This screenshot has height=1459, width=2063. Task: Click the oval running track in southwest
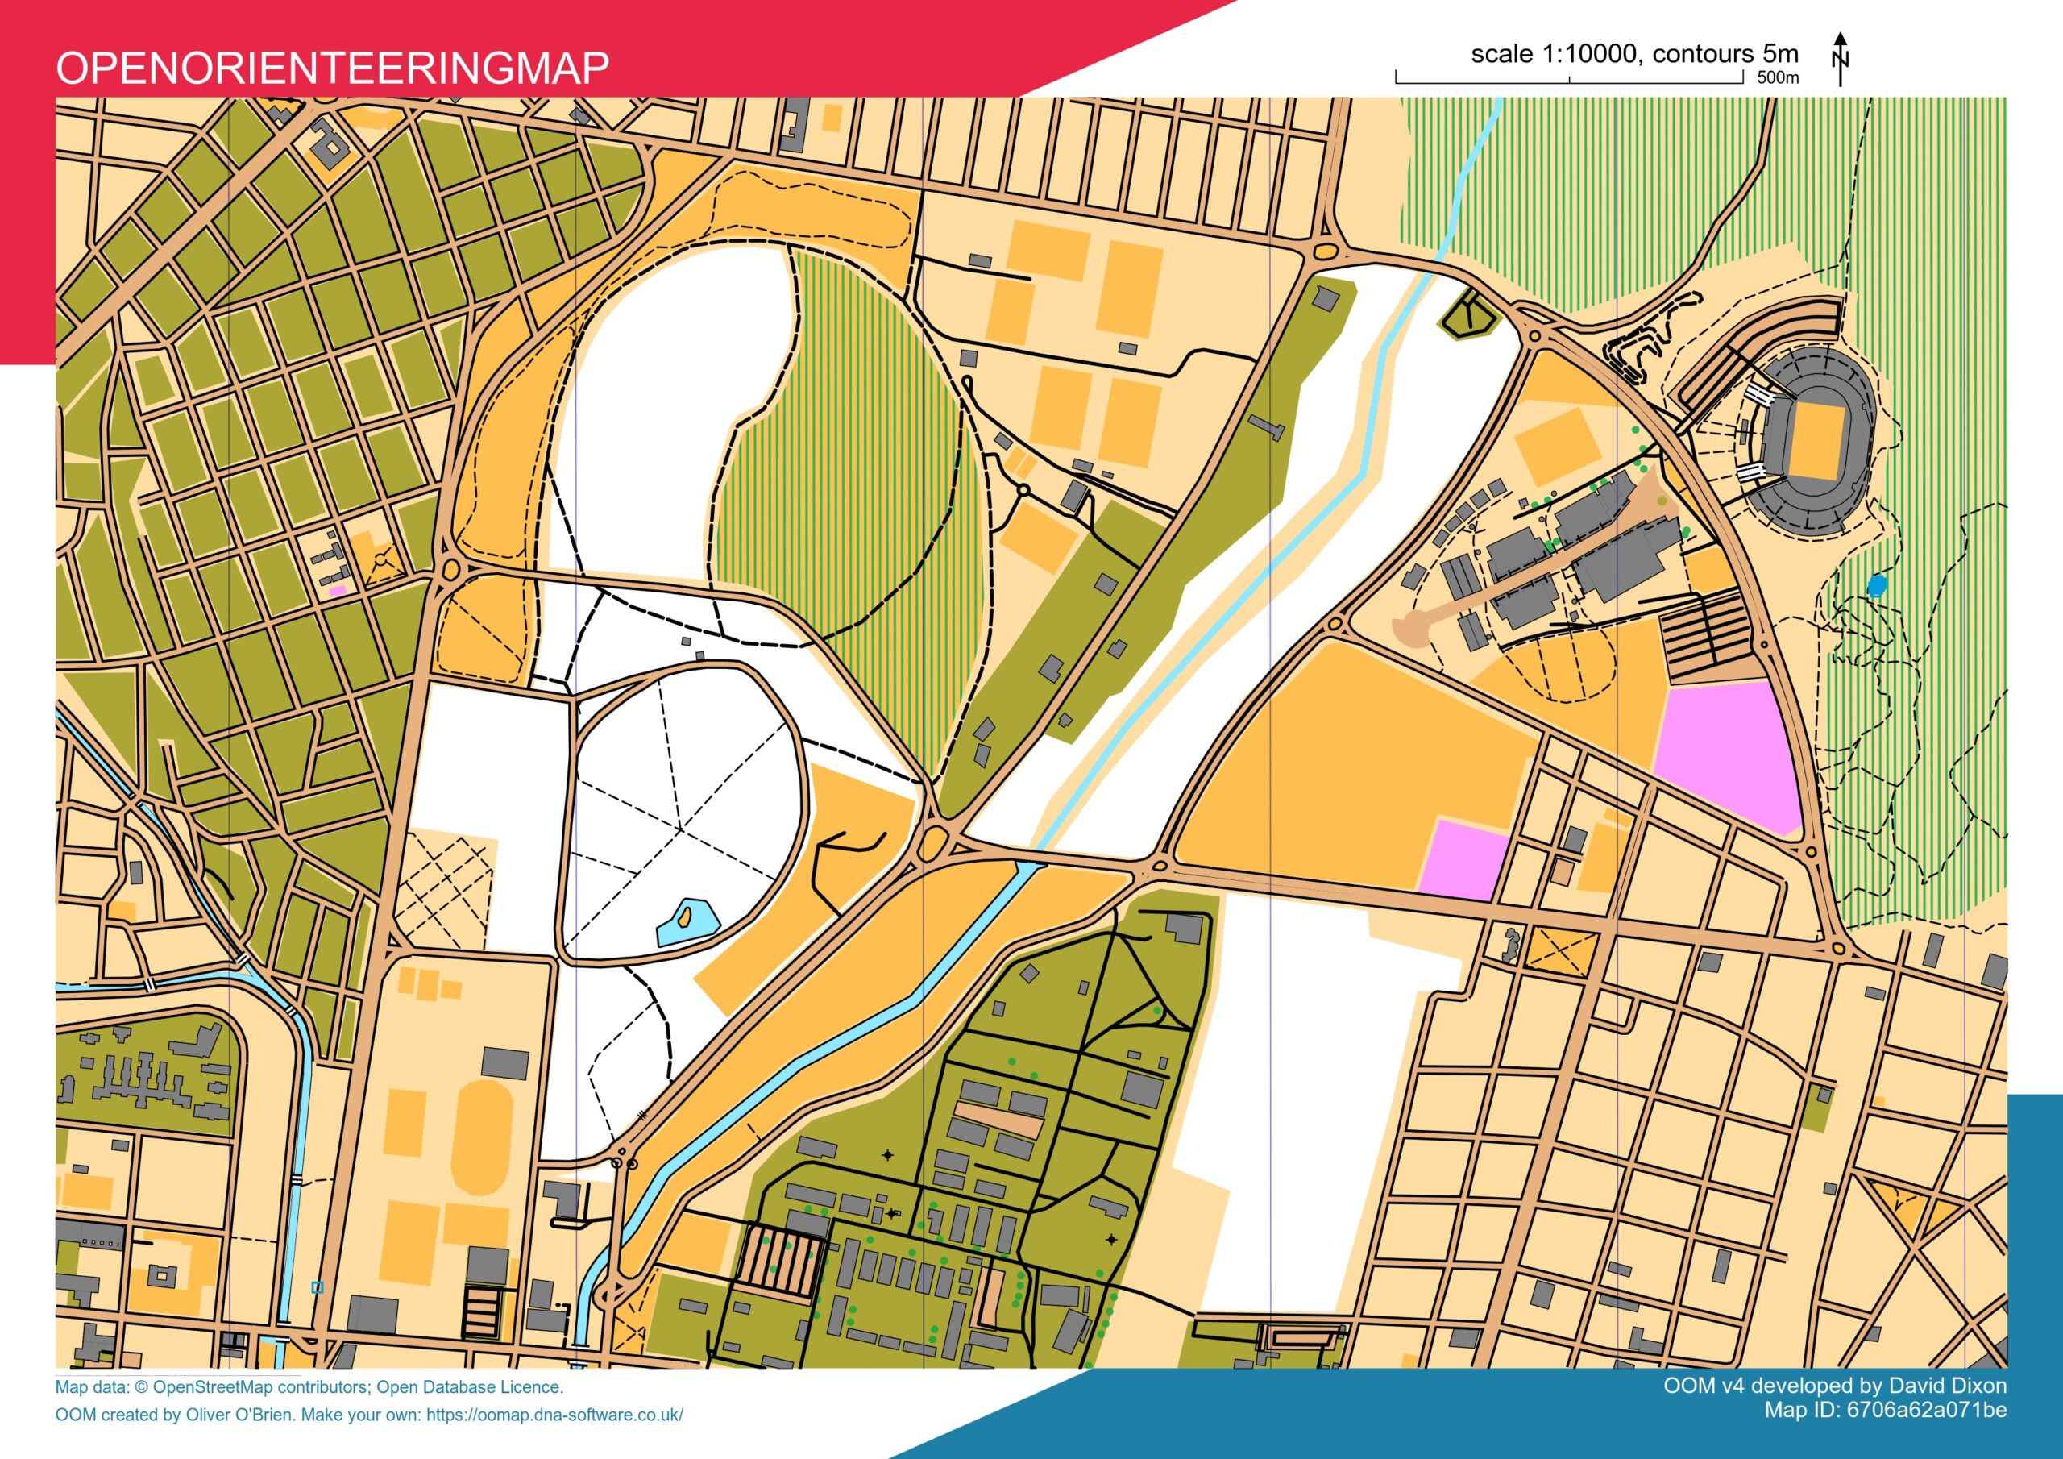pyautogui.click(x=484, y=1137)
